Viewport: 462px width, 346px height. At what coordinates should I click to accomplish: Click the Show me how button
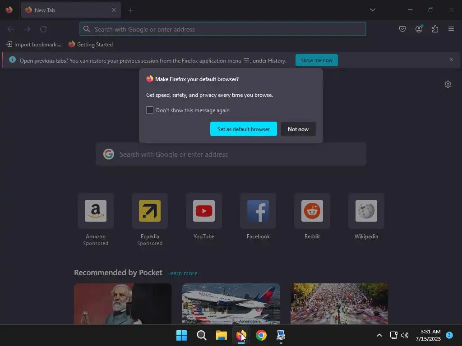click(316, 60)
